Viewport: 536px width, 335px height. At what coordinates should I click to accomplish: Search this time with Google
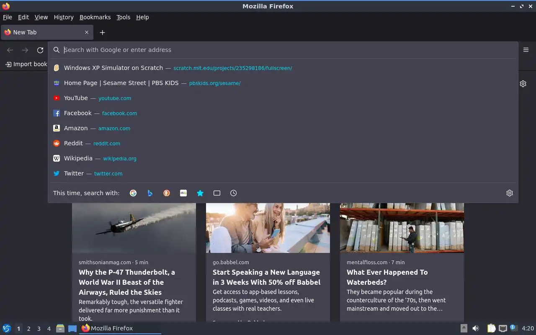(133, 193)
